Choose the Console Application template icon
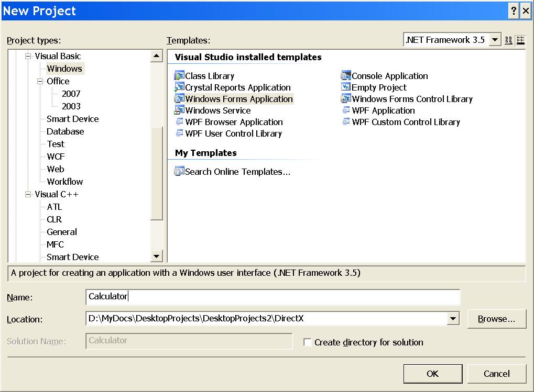 click(x=346, y=76)
